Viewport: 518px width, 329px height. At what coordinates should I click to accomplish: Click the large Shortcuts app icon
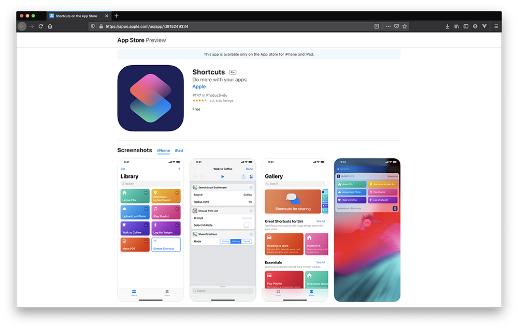150,98
